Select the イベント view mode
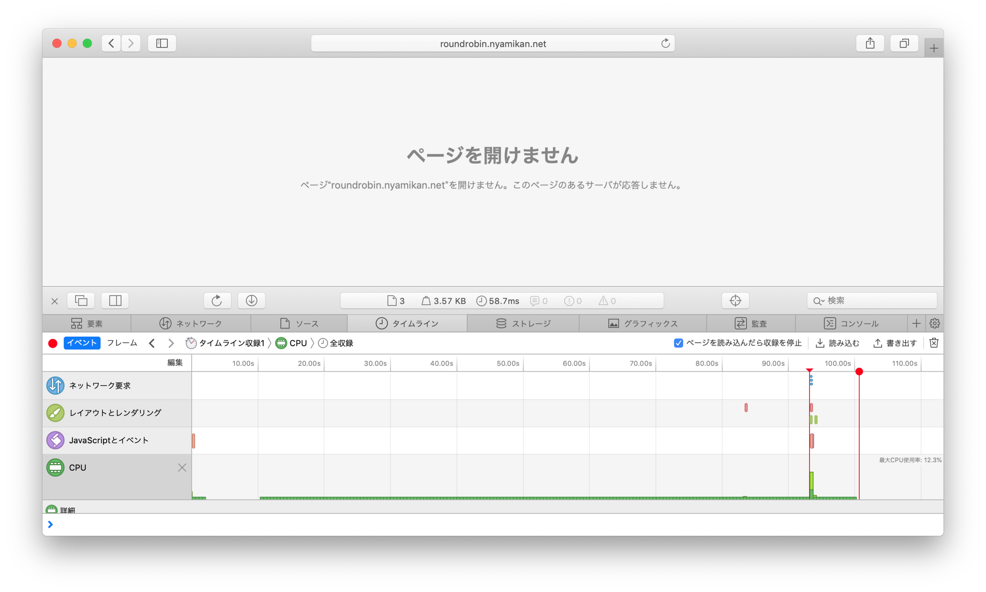Viewport: 986px width, 592px height. coord(82,343)
